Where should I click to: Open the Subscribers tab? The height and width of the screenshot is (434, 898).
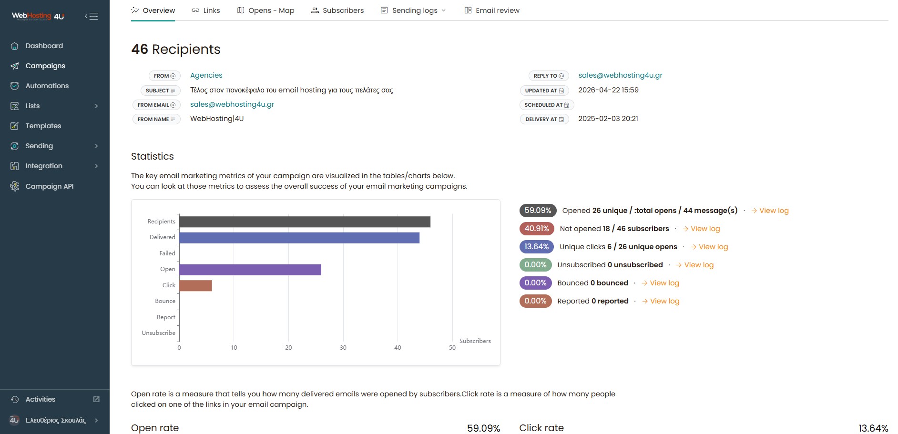337,10
